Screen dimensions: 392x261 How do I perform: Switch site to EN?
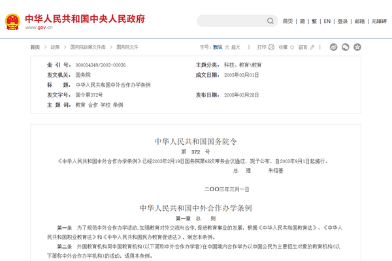click(327, 22)
